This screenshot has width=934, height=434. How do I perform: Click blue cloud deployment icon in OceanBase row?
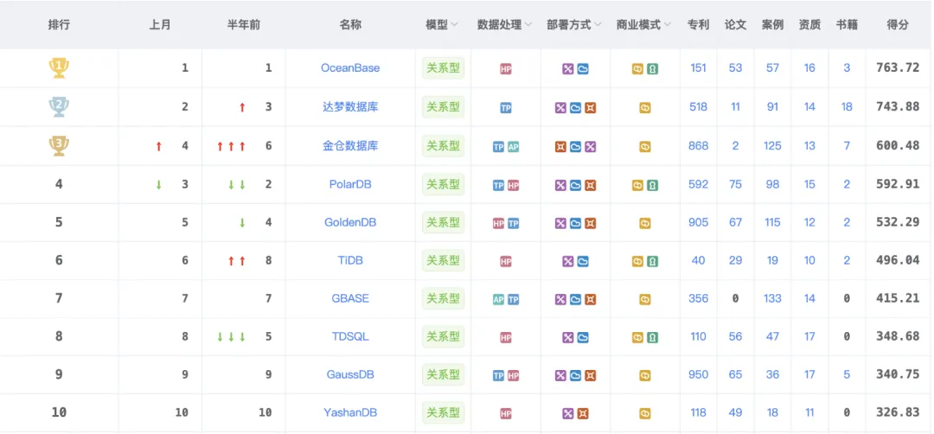click(583, 69)
